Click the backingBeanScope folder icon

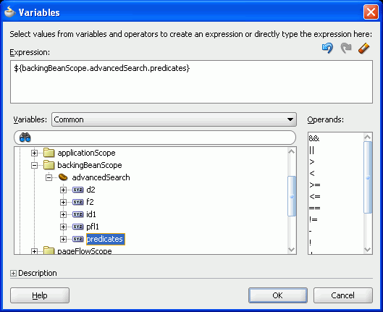pyautogui.click(x=49, y=165)
